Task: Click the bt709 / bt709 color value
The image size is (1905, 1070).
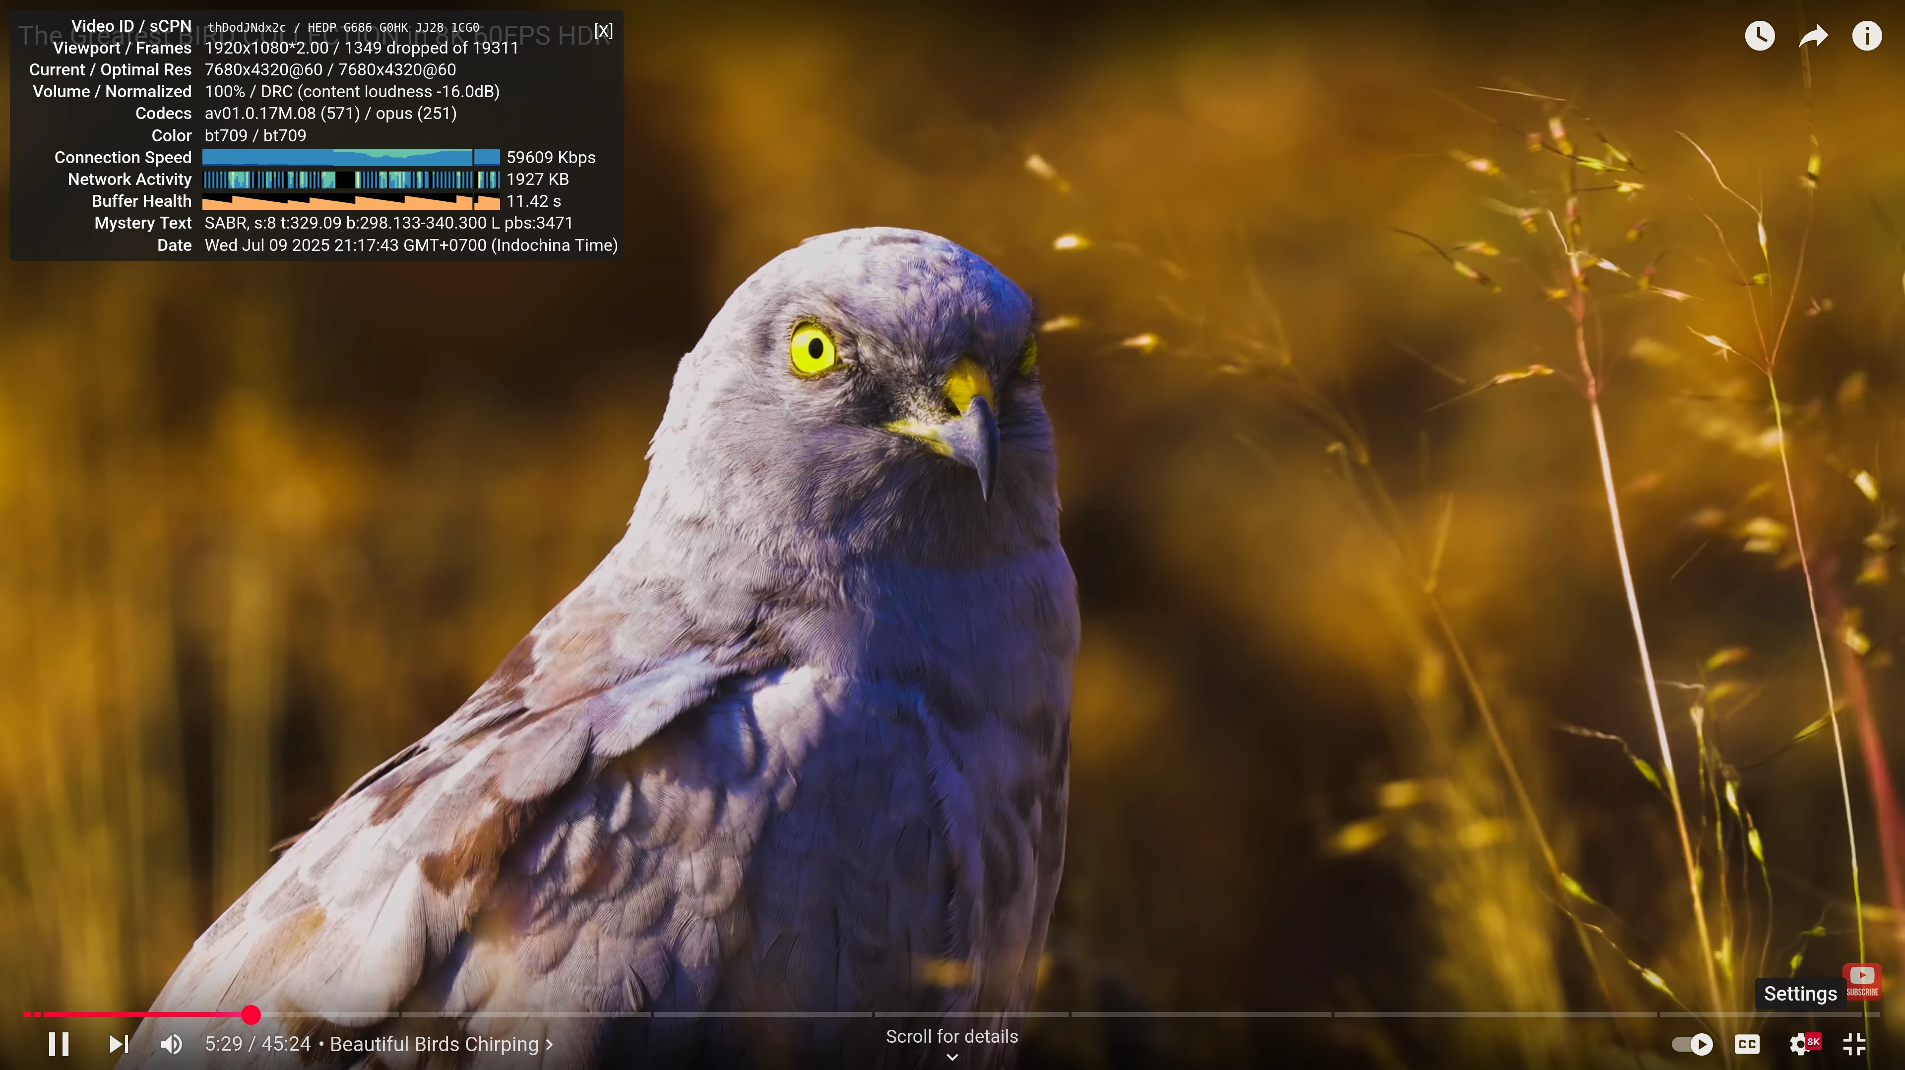Action: [x=255, y=135]
